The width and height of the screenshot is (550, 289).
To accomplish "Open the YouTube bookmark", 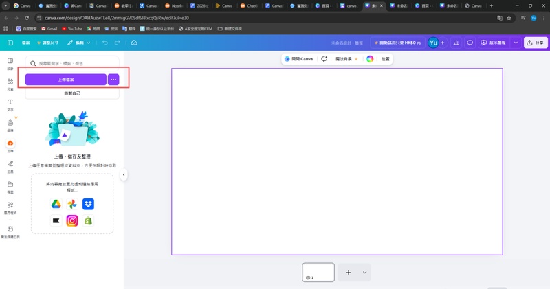I will tap(72, 29).
